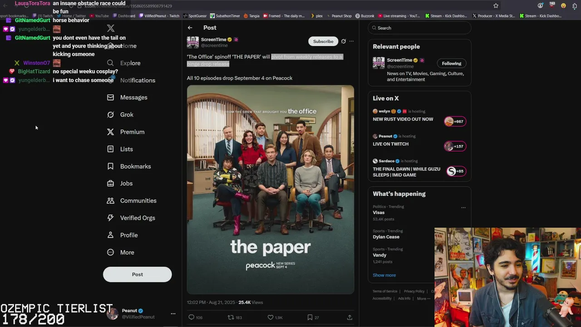Open Privacy Policy link
The image size is (581, 327).
coord(414,292)
